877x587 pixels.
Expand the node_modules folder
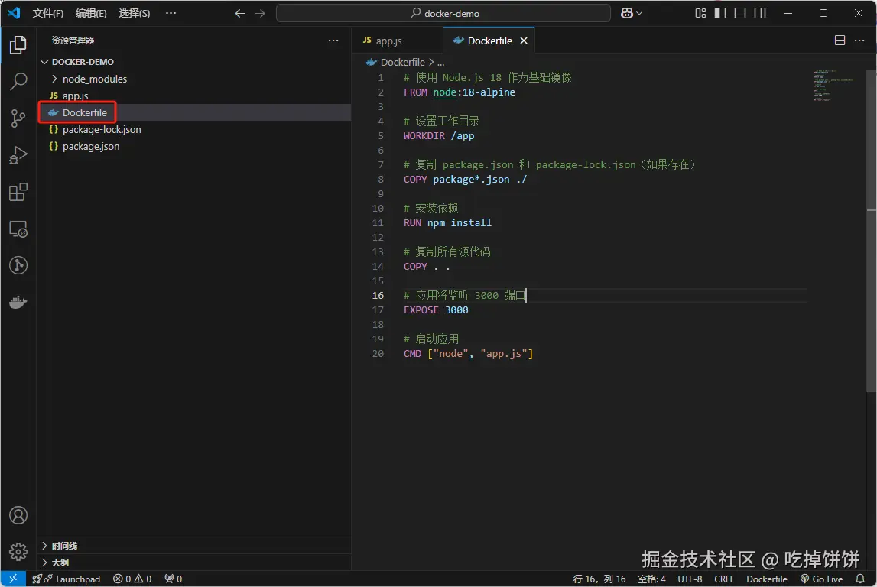[x=94, y=79]
